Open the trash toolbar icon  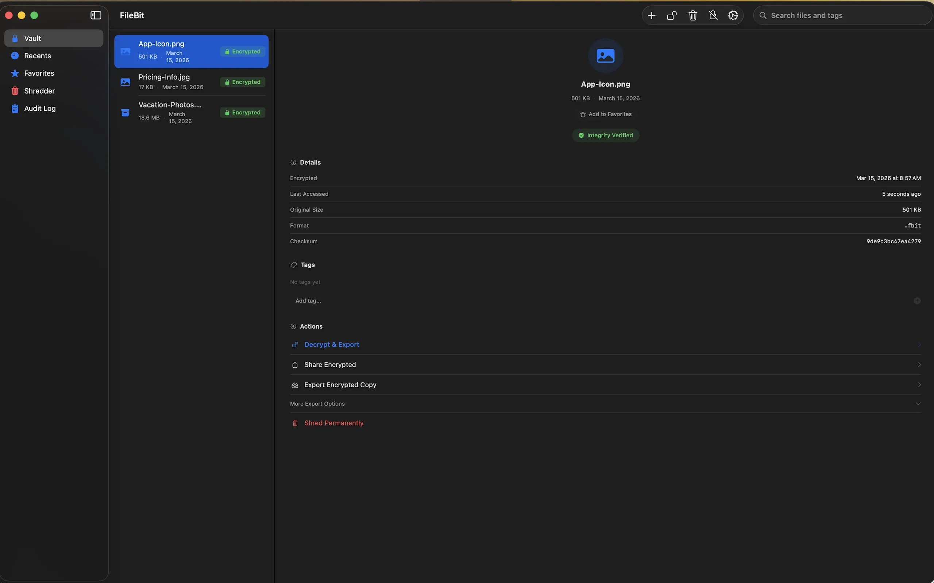pos(692,15)
